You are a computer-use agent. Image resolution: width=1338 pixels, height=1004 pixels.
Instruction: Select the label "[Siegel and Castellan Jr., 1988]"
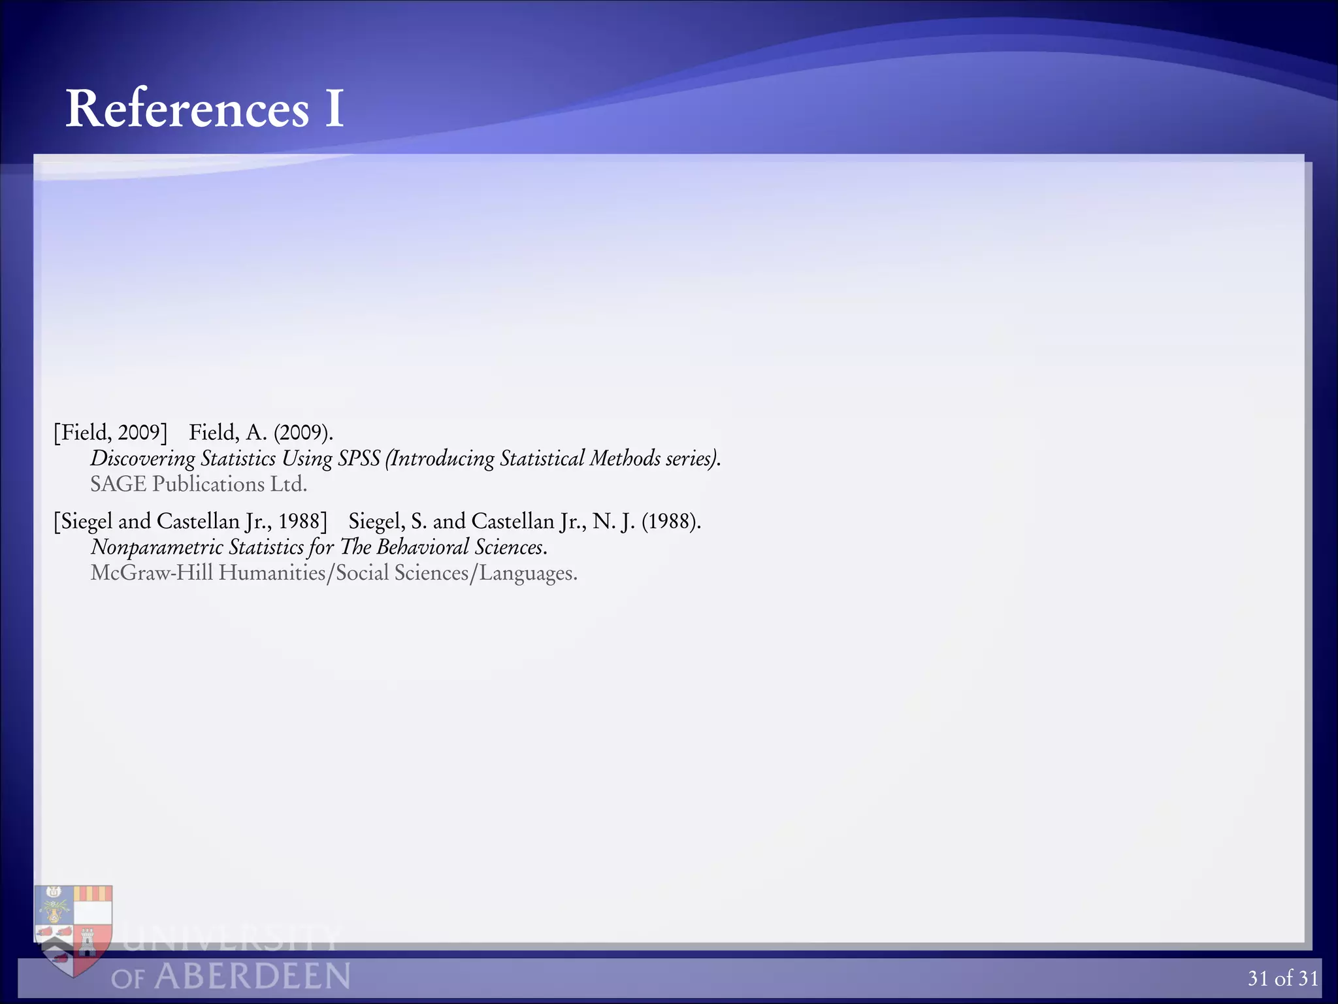pos(190,522)
